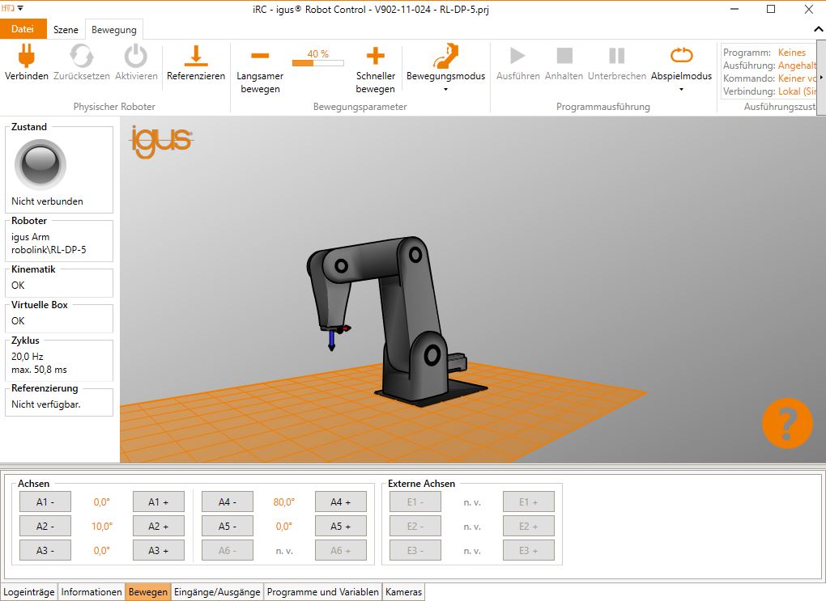Open the Datei menu

pos(23,29)
